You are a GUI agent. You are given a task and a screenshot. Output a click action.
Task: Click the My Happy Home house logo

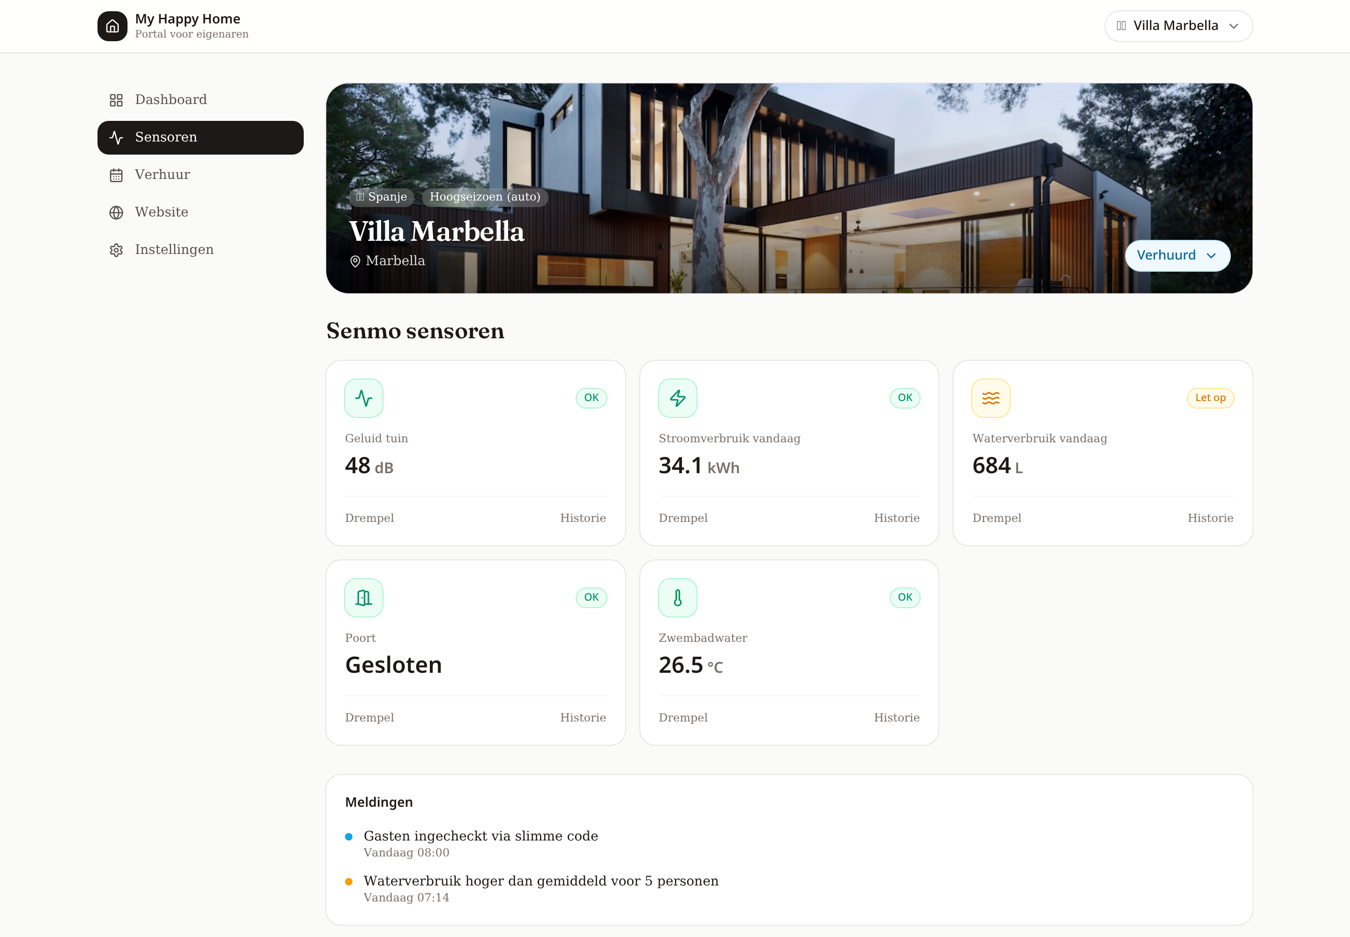point(112,26)
